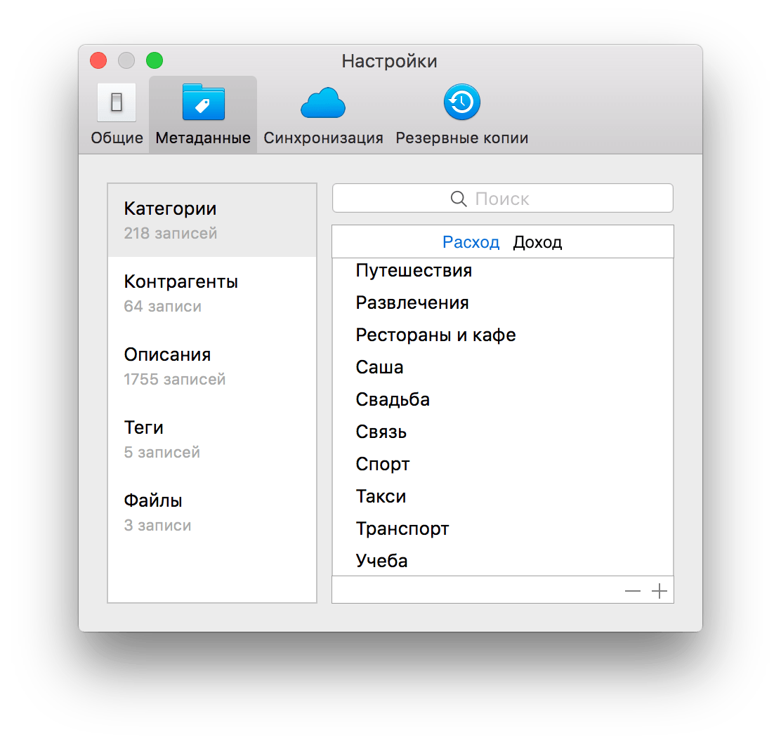
Task: Select the Спорт category row
Action: tap(503, 465)
